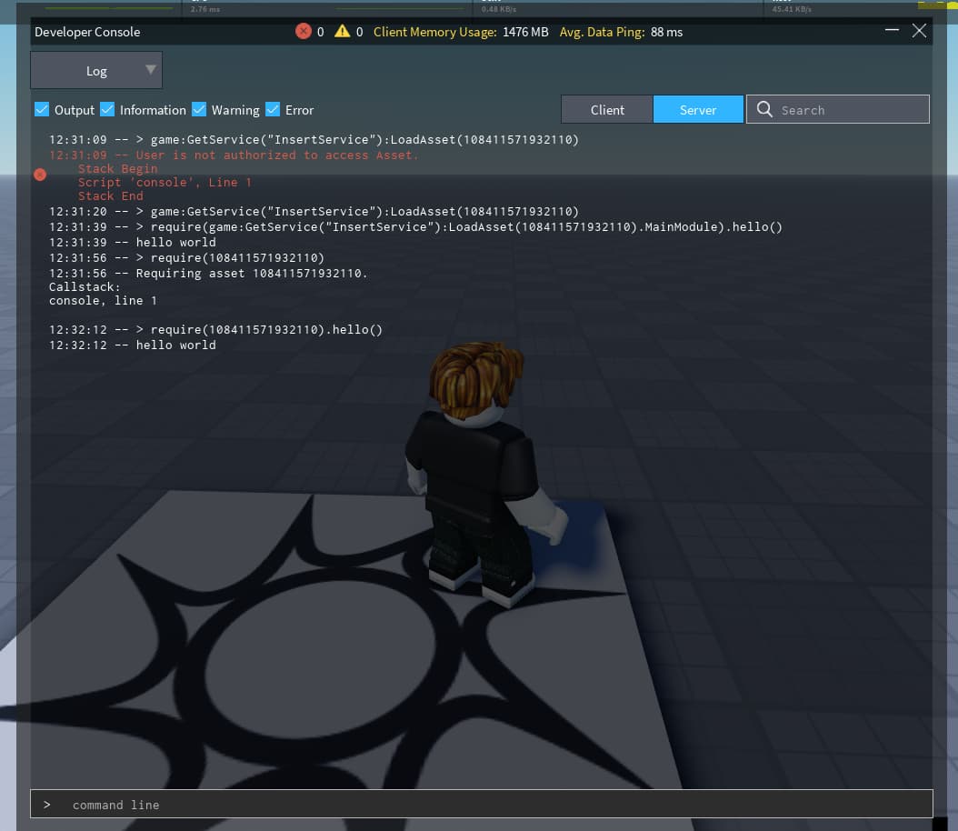Minimize the Developer Console
This screenshot has height=831, width=958.
coord(892,30)
